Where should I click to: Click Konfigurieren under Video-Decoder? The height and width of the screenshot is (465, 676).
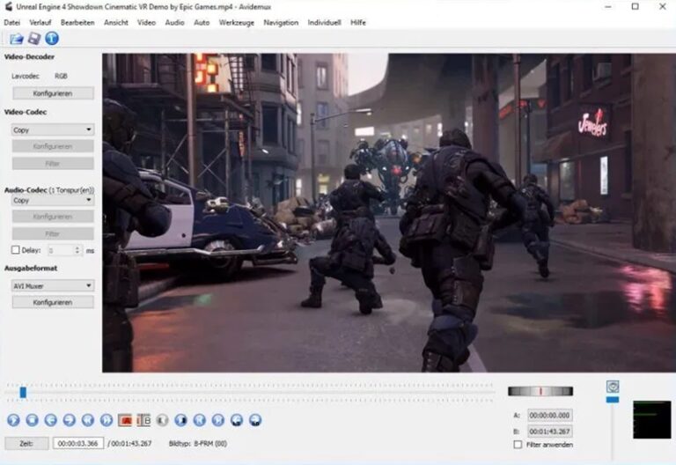[52, 93]
